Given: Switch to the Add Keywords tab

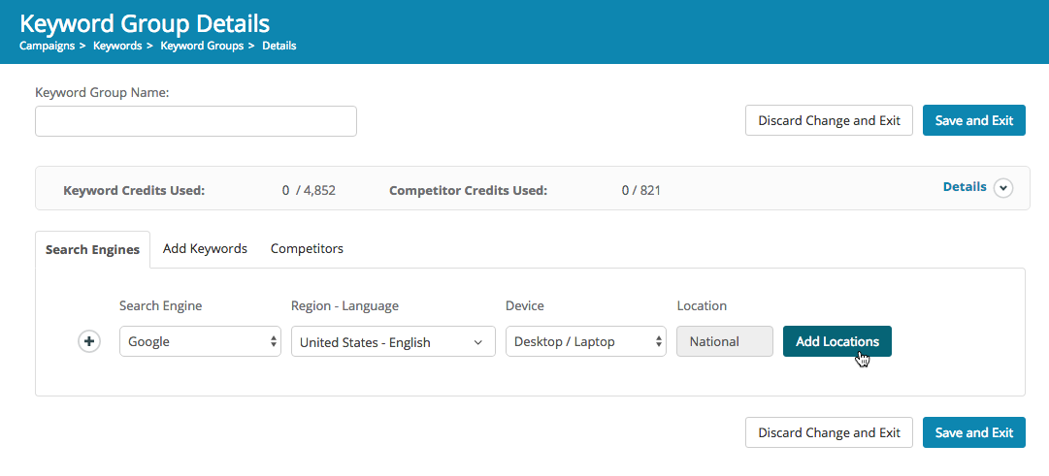Looking at the screenshot, I should click(x=205, y=249).
